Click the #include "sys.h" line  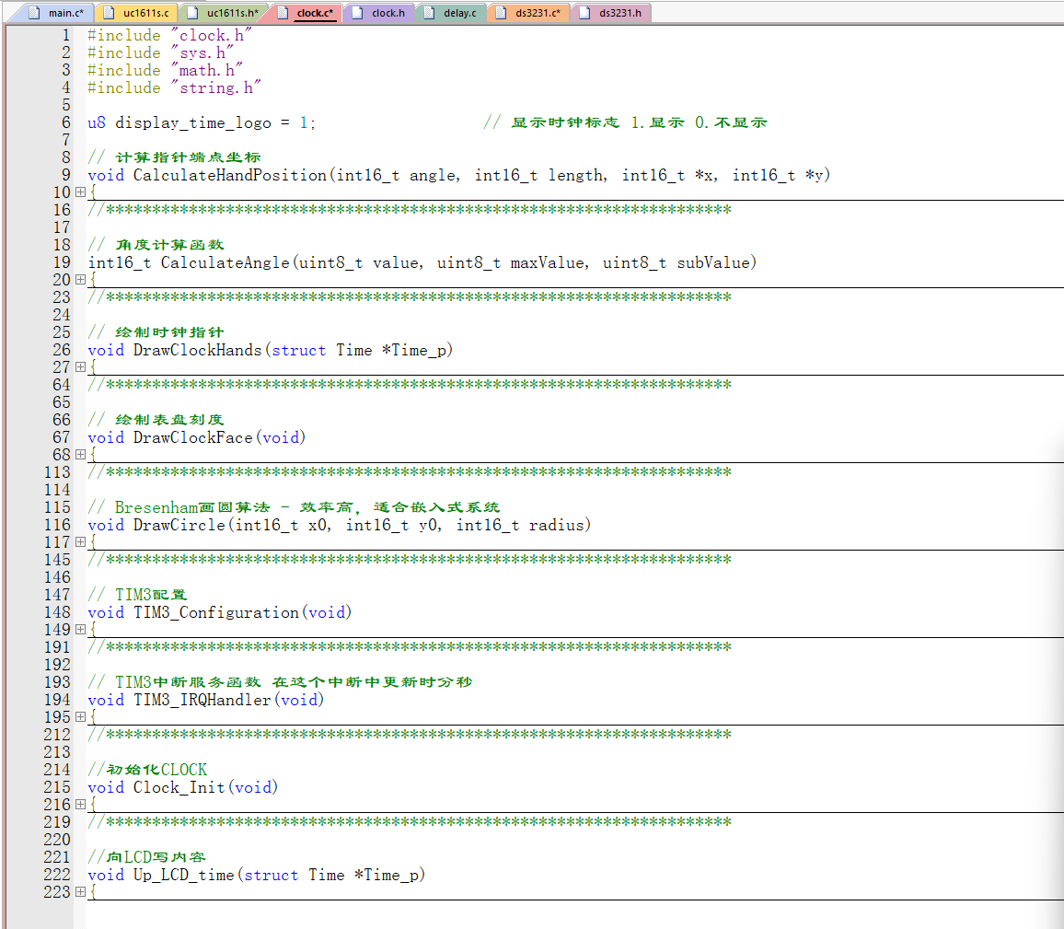(160, 52)
